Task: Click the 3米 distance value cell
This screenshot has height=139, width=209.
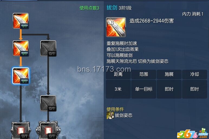Action: click(x=118, y=89)
